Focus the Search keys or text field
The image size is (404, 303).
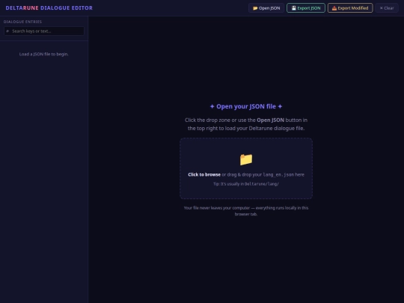coord(44,31)
